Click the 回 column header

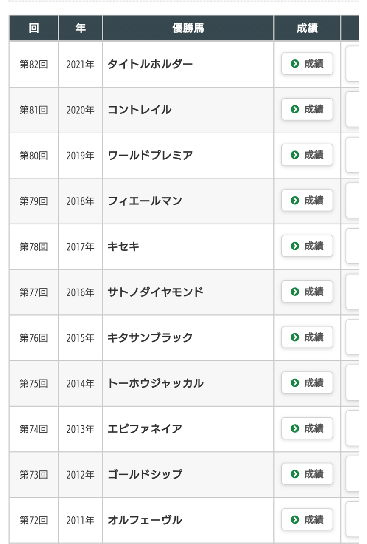[x=34, y=28]
